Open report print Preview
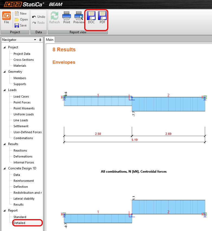 (x=79, y=18)
